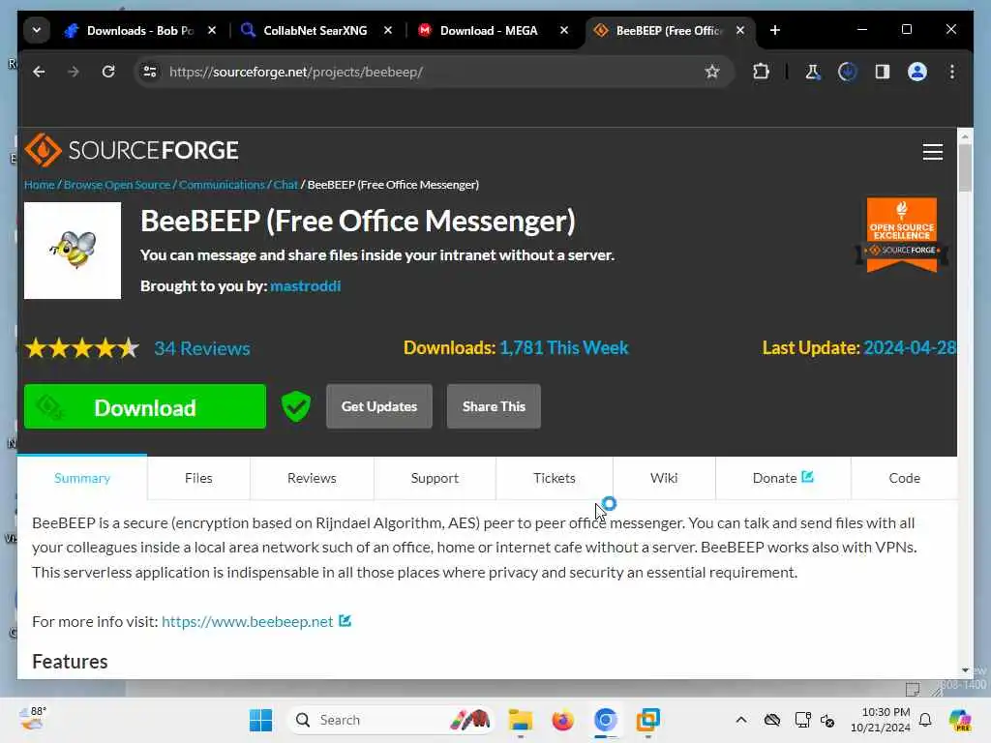Click the green Download button
The width and height of the screenshot is (991, 743).
tap(145, 407)
